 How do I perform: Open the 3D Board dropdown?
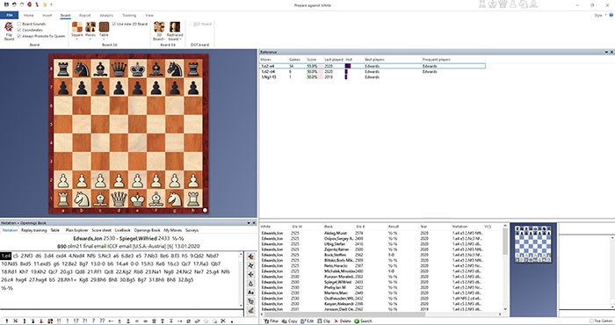pos(159,37)
